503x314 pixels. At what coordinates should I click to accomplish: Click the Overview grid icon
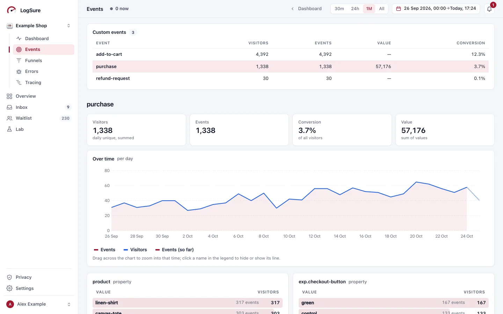tap(9, 96)
